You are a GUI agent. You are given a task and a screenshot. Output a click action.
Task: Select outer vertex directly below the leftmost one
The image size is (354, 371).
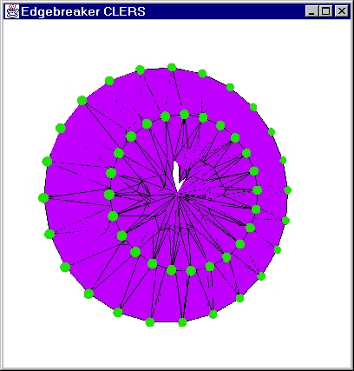pyautogui.click(x=49, y=234)
